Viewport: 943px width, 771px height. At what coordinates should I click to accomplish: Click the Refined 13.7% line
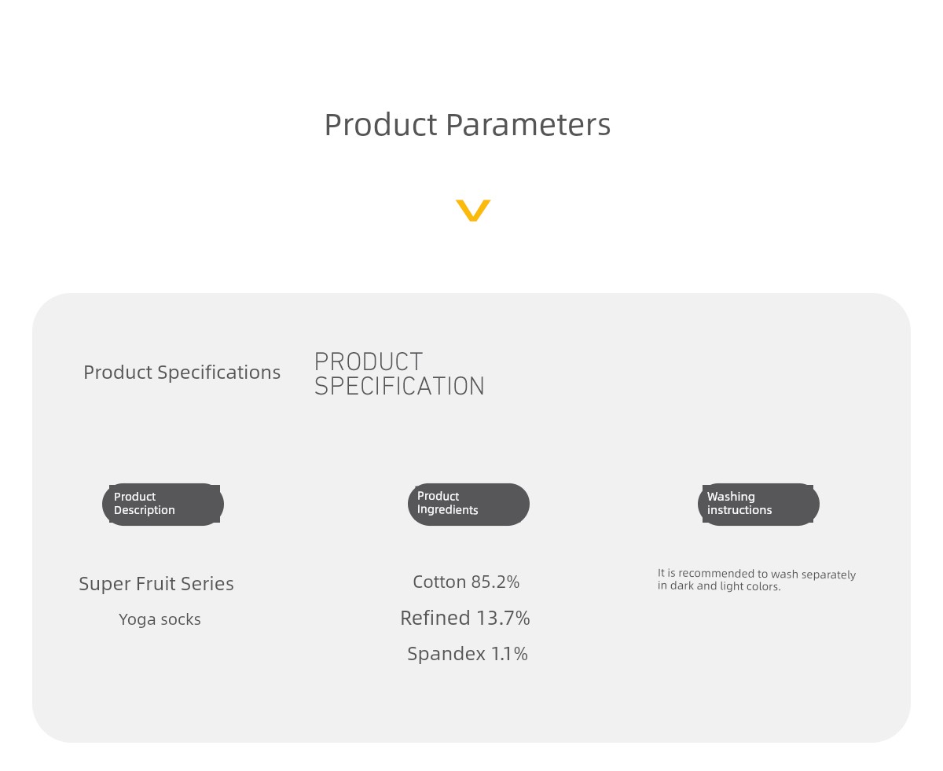tap(465, 619)
